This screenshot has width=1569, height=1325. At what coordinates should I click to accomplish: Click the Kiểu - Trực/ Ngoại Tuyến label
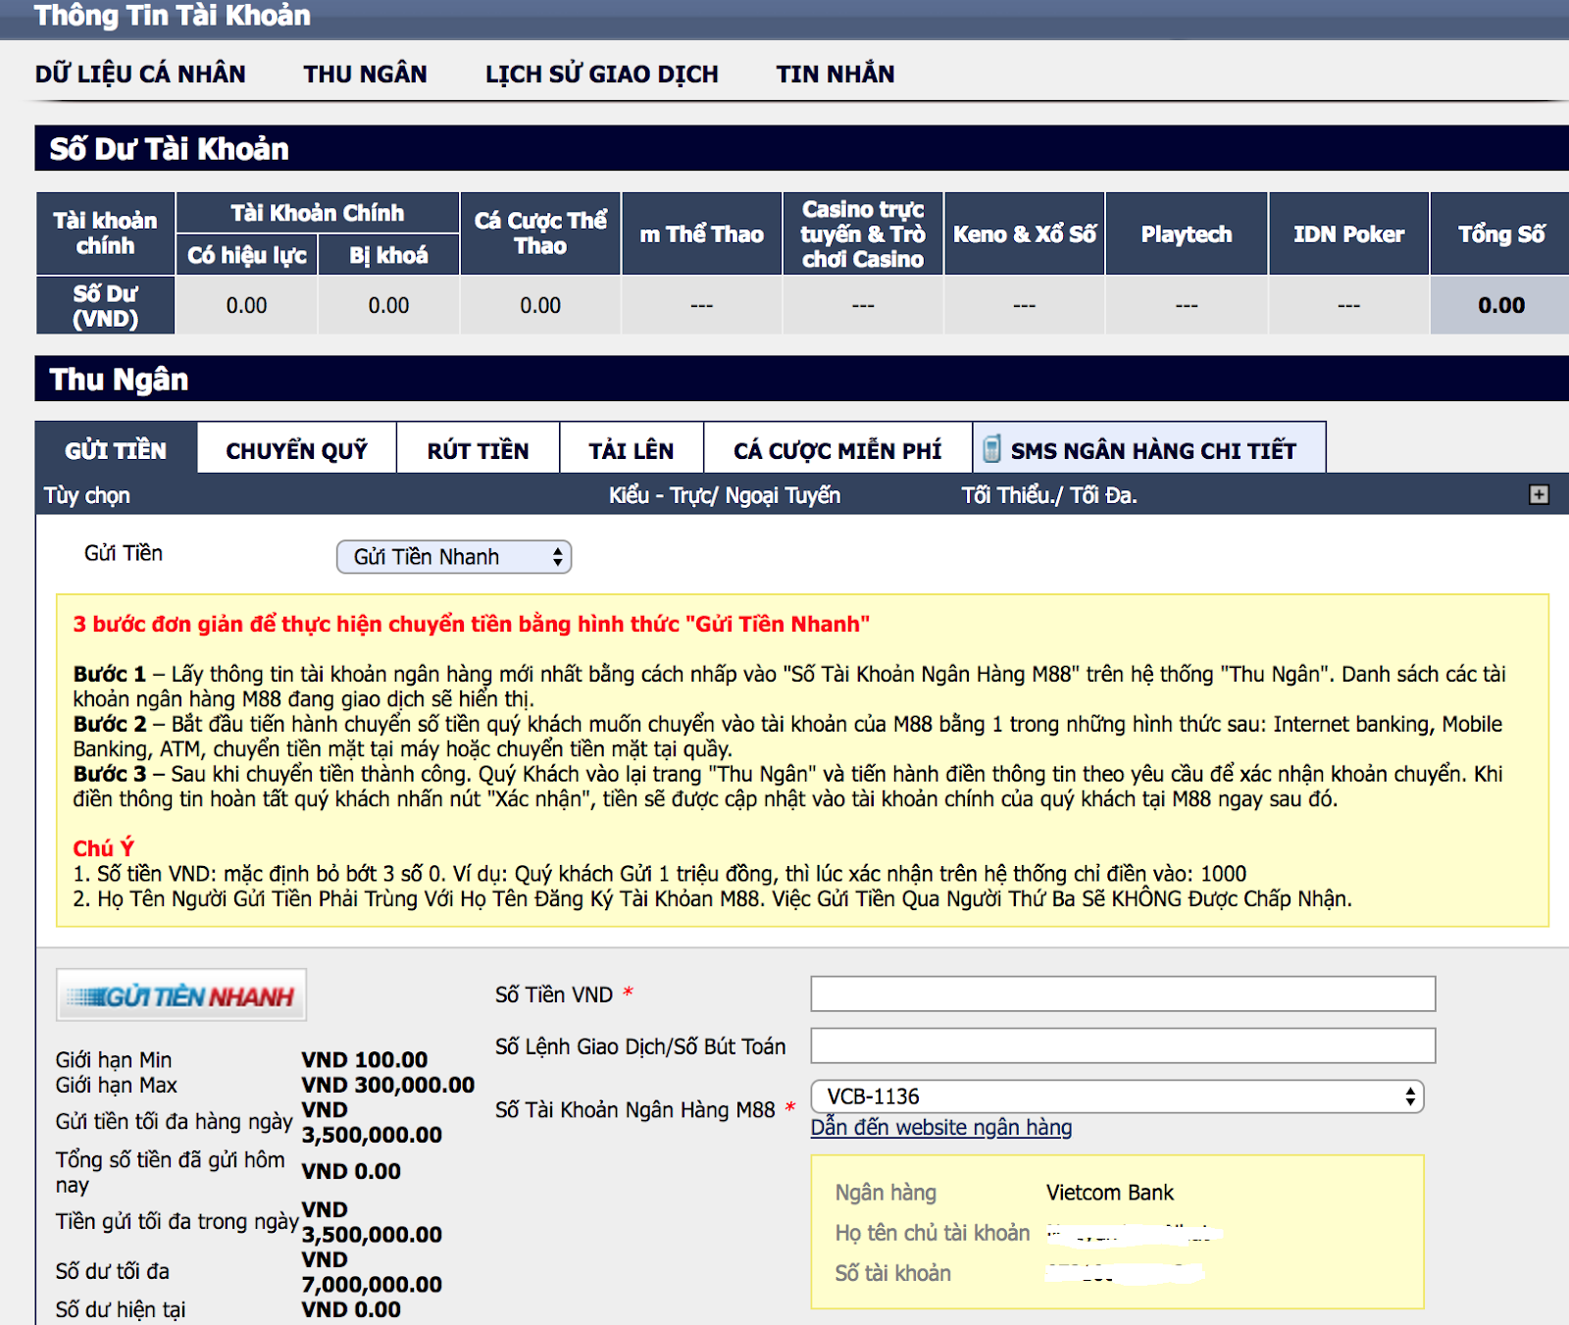click(725, 495)
